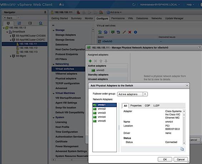This screenshot has height=164, width=202.
Task: Open the Update Manager tab
Action: 174,18
